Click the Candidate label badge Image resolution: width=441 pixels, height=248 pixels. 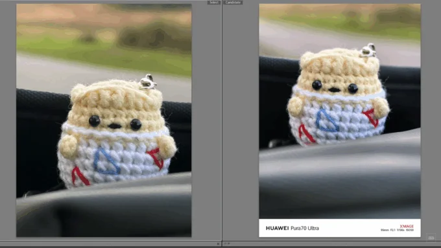tap(233, 2)
